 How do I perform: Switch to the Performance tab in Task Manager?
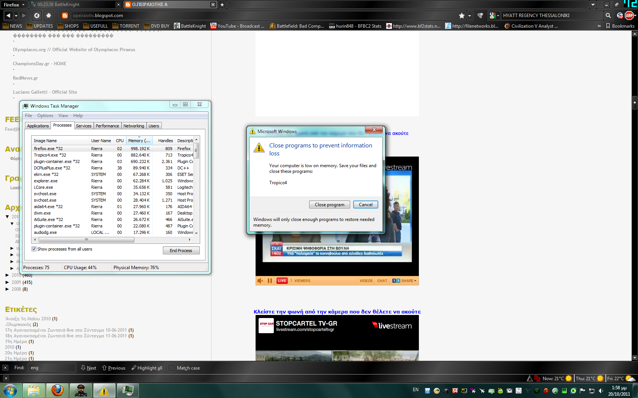coord(107,126)
